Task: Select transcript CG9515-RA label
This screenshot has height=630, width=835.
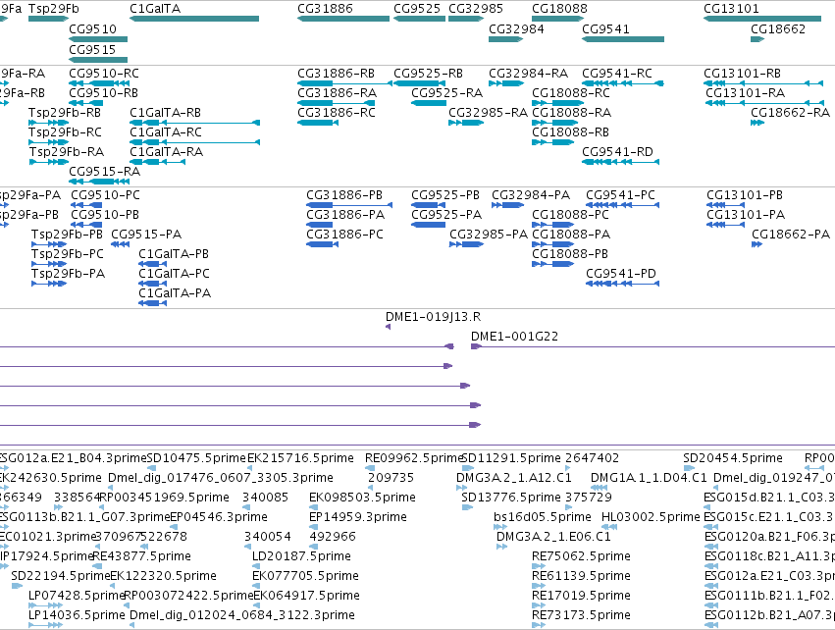Action: tap(104, 172)
